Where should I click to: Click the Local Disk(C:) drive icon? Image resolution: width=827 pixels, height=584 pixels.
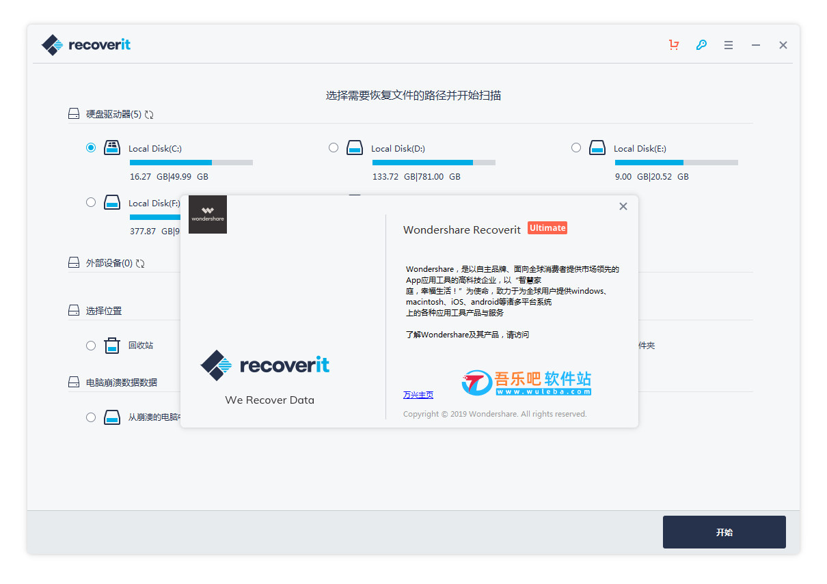112,148
